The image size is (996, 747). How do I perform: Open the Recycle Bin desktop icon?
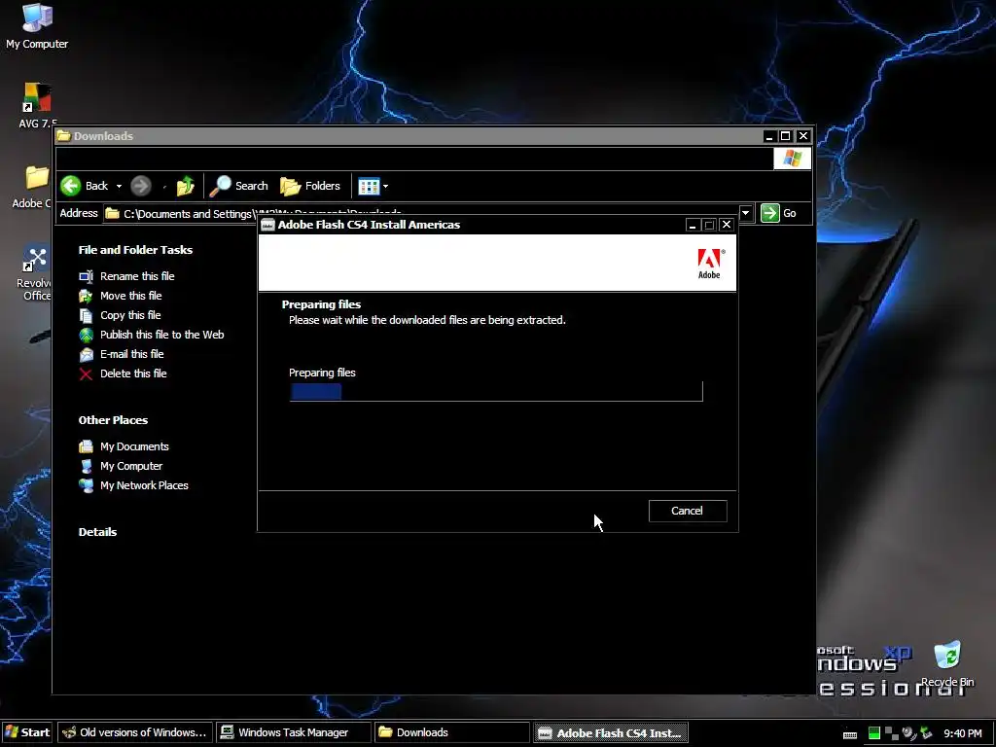(947, 663)
